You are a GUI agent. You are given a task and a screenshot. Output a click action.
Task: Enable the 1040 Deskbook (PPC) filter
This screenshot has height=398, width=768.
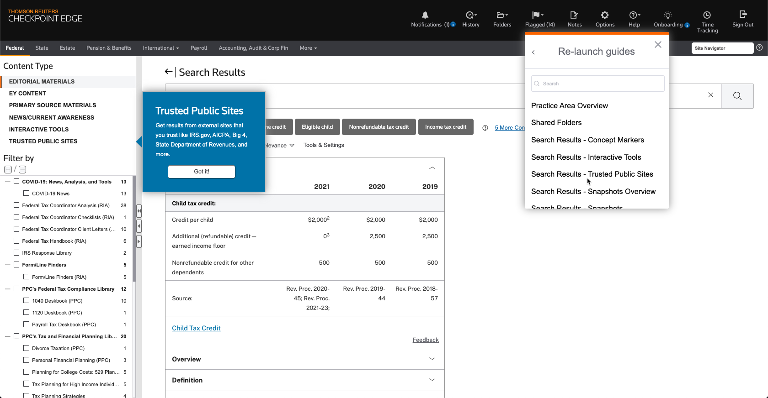(x=27, y=301)
